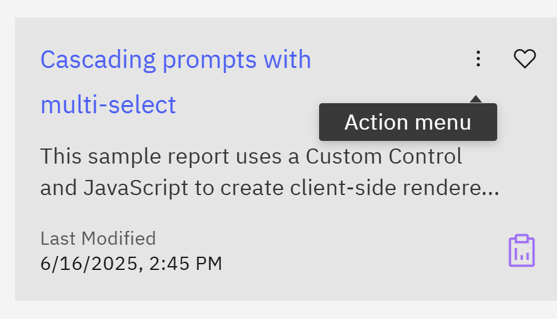Toggle the heart outline favorite button
This screenshot has width=557, height=319.
click(524, 59)
